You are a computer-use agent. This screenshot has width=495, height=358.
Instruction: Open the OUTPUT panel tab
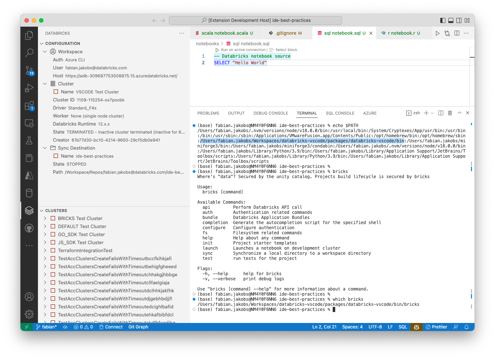[x=236, y=113]
